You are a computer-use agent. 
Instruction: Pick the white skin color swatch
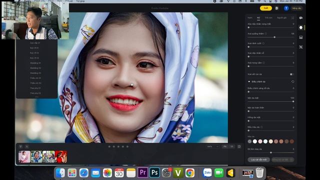pyautogui.click(x=255, y=141)
